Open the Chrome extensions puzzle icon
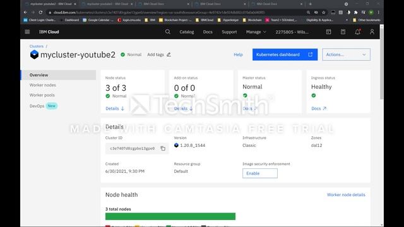This screenshot has width=404, height=227. [356, 13]
